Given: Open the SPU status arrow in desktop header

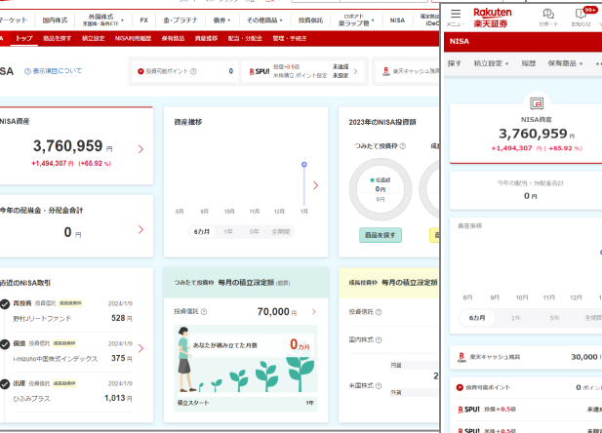Looking at the screenshot, I should pyautogui.click(x=355, y=71).
